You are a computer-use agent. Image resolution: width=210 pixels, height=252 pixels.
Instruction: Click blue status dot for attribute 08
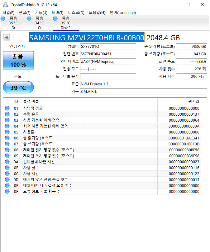click(x=7, y=150)
